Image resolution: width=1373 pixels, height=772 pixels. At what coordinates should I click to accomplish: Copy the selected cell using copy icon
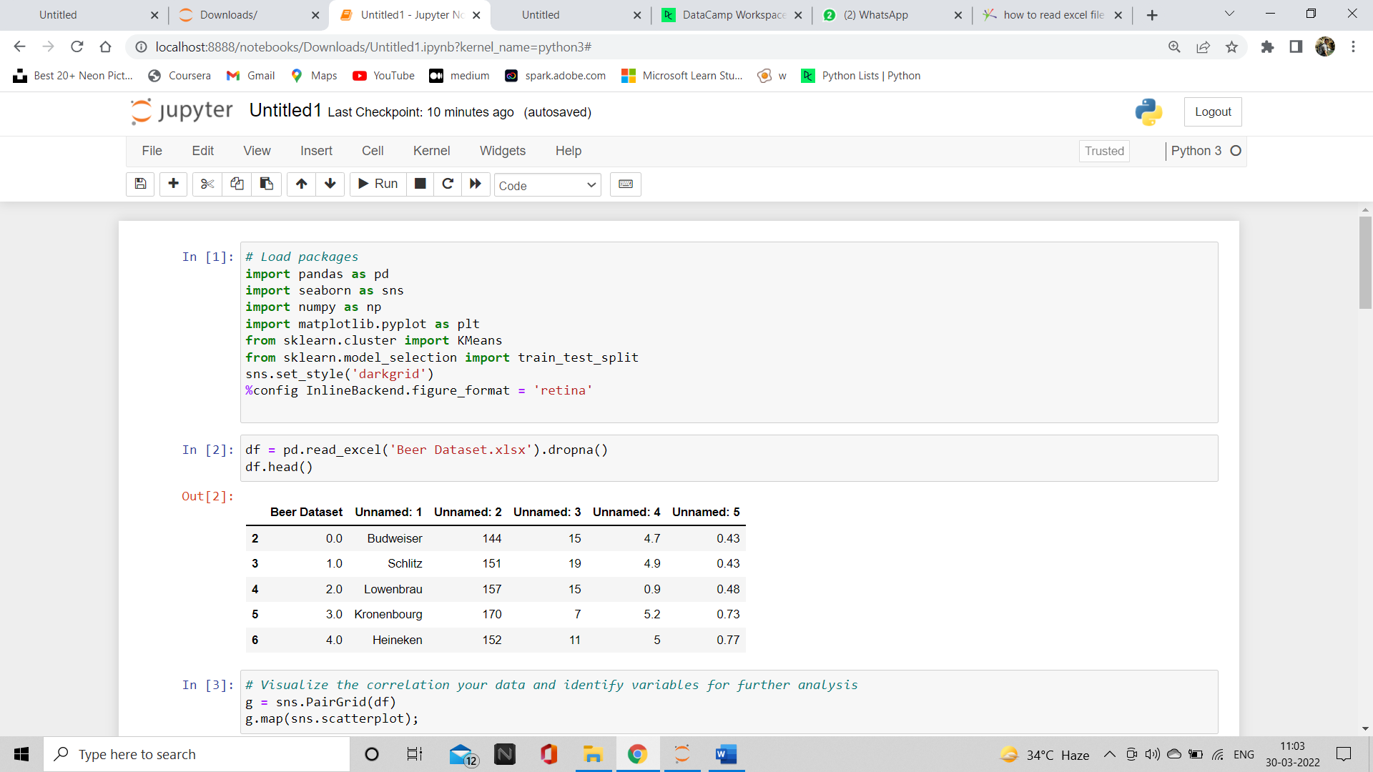[237, 184]
